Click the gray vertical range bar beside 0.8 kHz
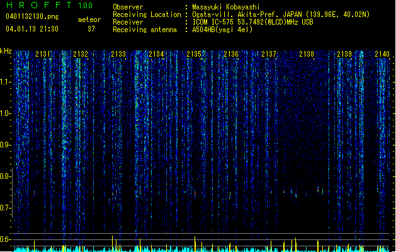The image size is (396, 252). pos(12,193)
